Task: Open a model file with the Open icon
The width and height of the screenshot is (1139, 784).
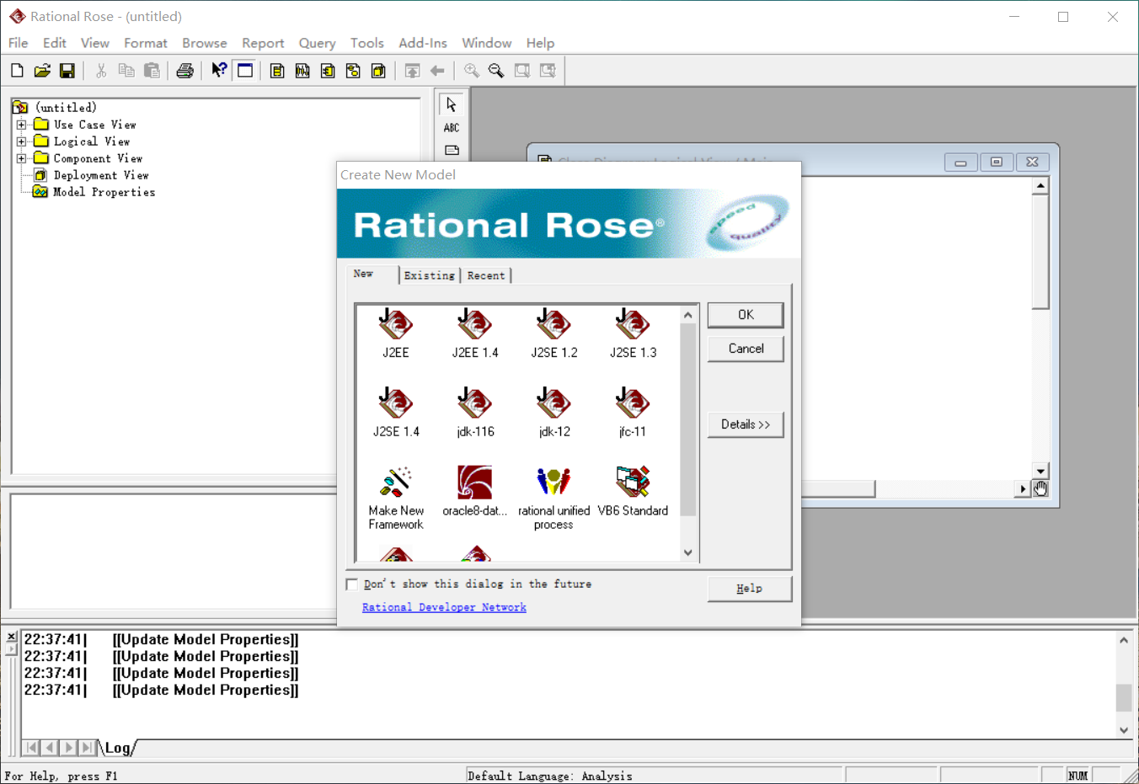Action: pos(41,70)
